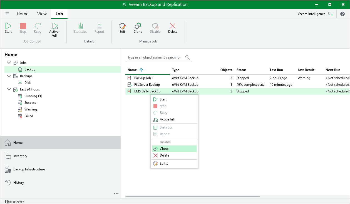Select the Active Full ribbon icon

tap(54, 28)
